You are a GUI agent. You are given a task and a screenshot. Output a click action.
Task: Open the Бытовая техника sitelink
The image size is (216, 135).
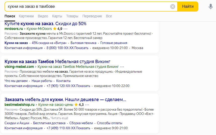click(84, 43)
